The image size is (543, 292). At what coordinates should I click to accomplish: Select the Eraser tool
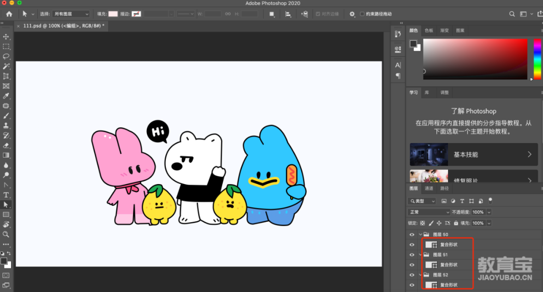6,145
